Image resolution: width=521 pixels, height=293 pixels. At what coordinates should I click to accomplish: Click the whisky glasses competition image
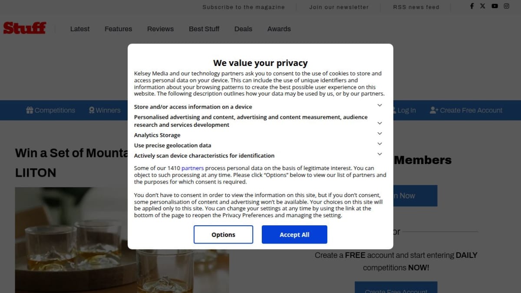(122, 240)
